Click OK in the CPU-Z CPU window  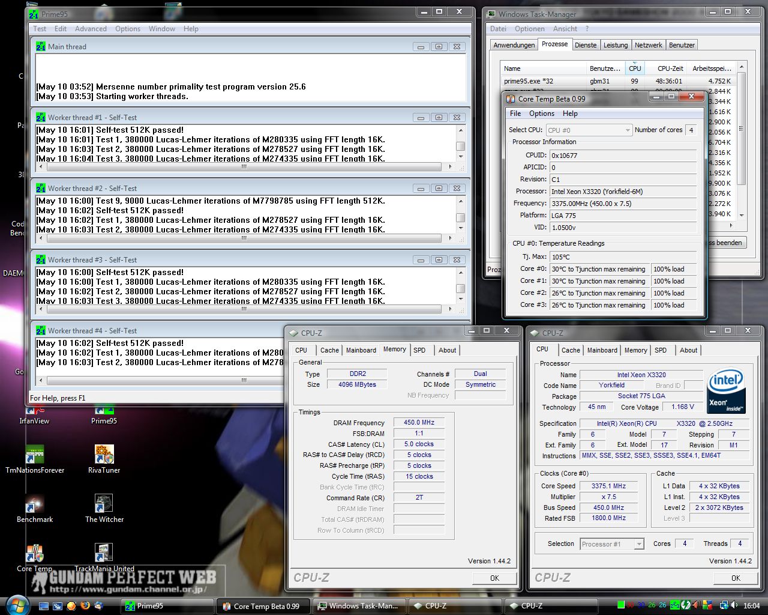(736, 578)
